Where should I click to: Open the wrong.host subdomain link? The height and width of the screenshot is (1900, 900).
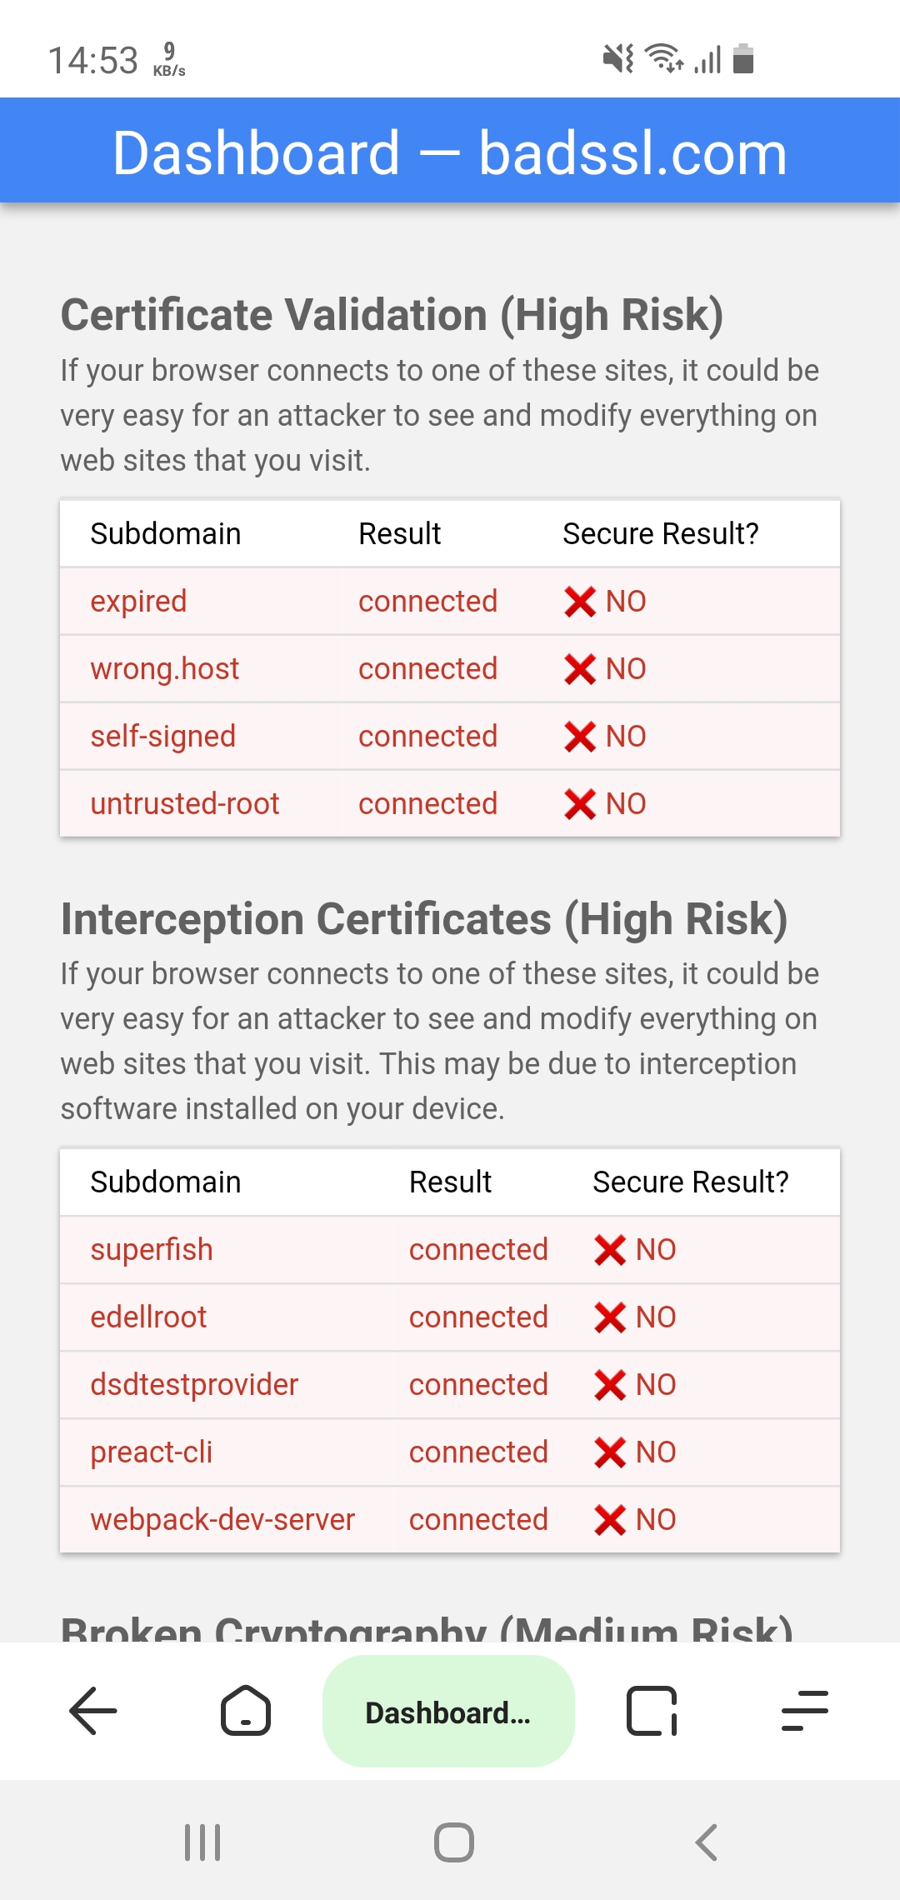point(164,668)
